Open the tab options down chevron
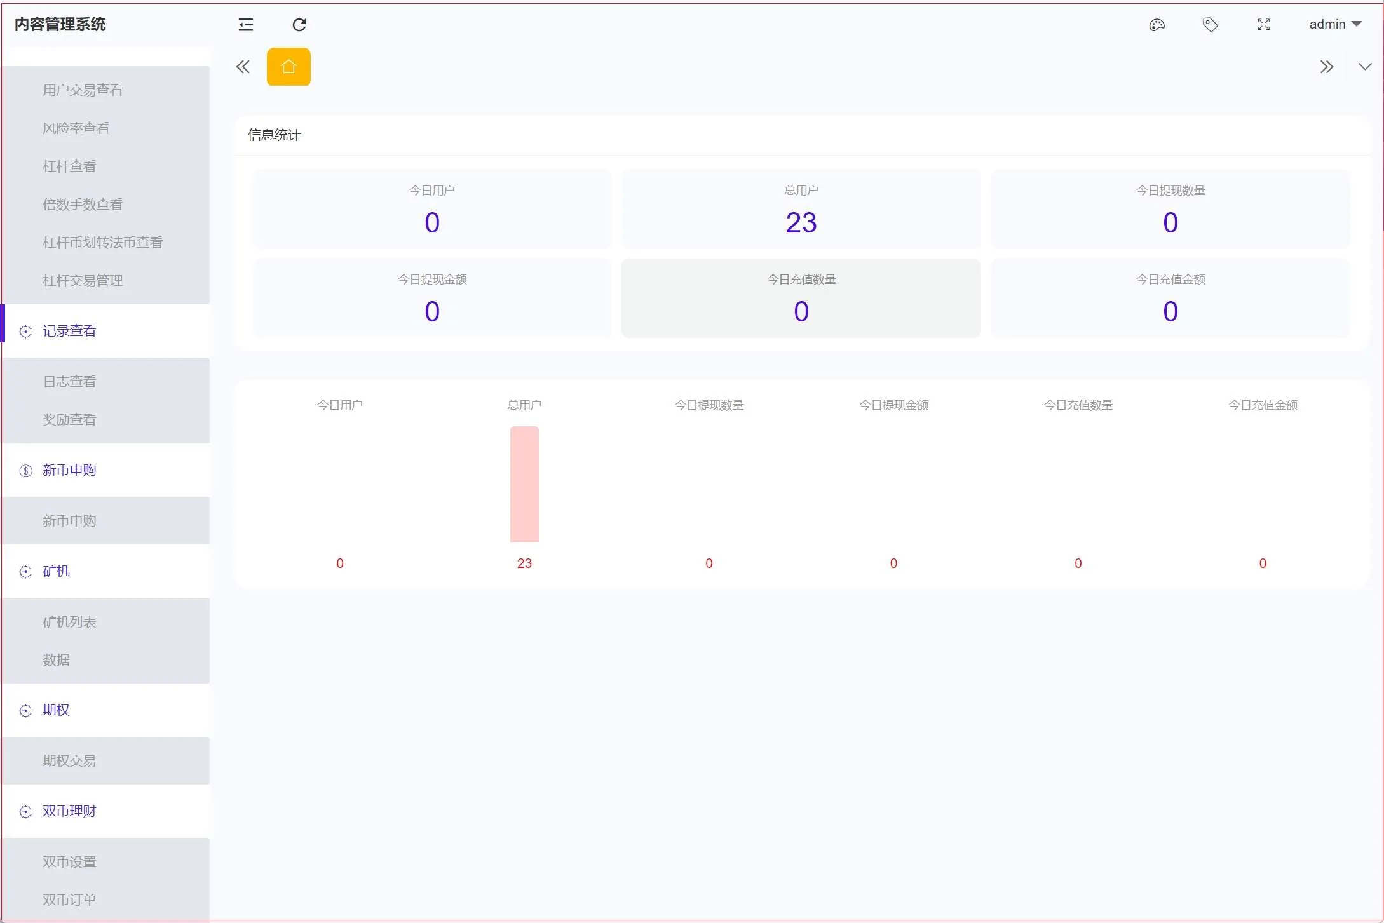1384x923 pixels. [1364, 67]
